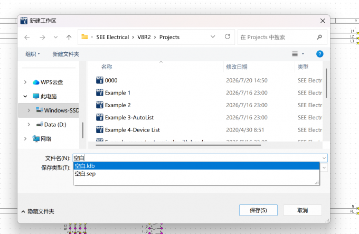Open the blue help question-mark icon
The width and height of the screenshot is (359, 234).
319,54
